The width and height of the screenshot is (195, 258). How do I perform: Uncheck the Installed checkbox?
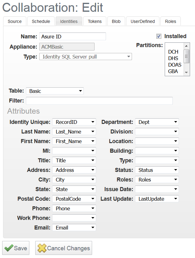coord(159,36)
